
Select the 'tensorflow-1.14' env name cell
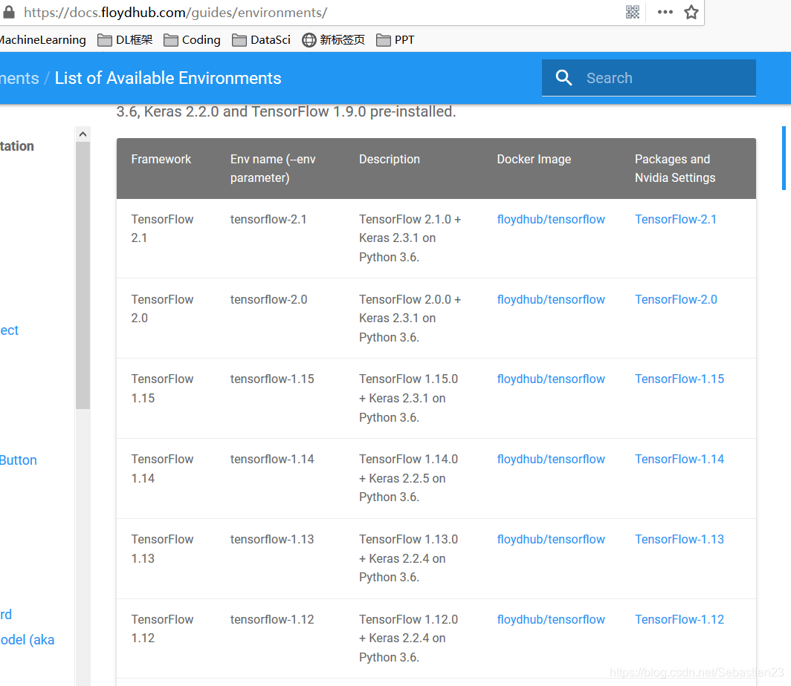tap(272, 460)
